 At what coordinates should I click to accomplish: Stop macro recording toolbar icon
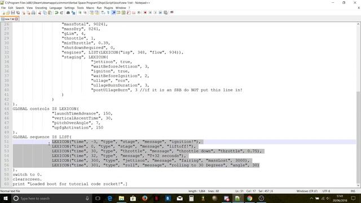(x=150, y=12)
